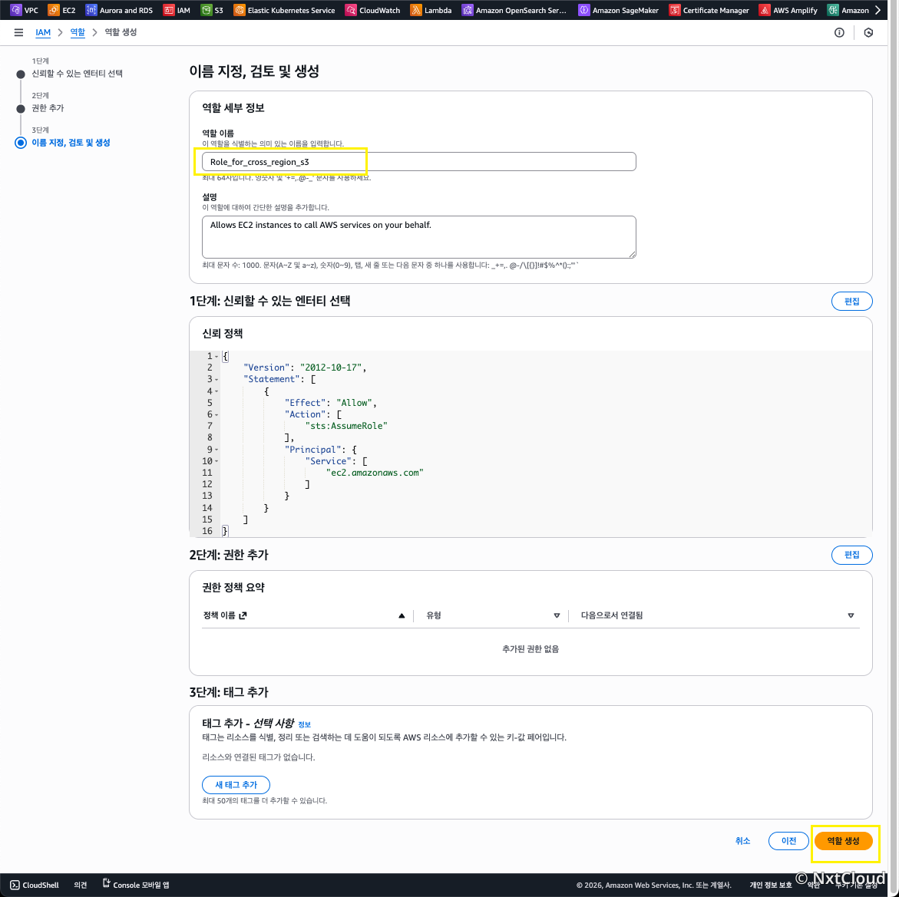Open the S3 service shortcut icon
Image resolution: width=899 pixels, height=897 pixels.
pos(206,10)
